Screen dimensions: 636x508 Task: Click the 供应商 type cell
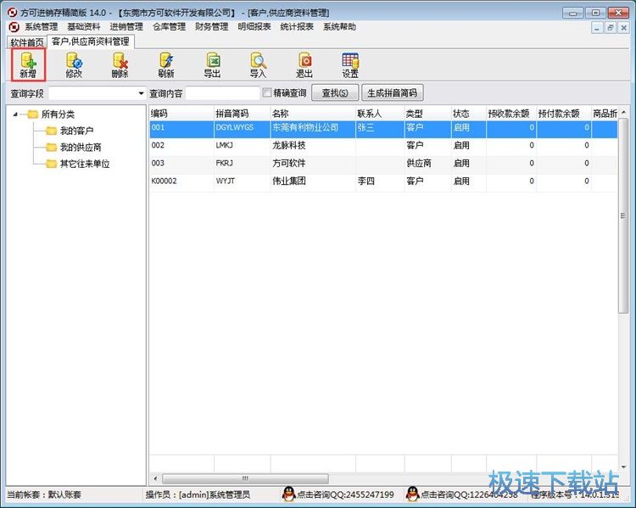(427, 165)
